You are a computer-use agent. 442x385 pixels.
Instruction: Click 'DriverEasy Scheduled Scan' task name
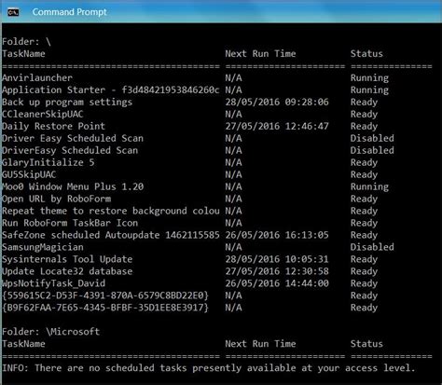[x=70, y=150]
